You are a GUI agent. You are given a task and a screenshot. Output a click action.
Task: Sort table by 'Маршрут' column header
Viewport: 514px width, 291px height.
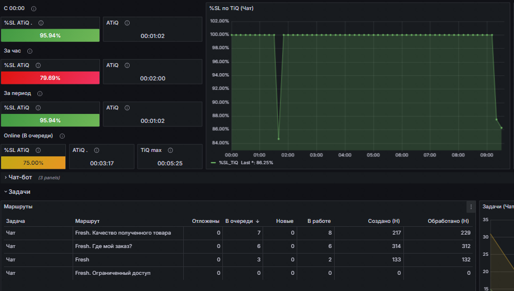87,221
